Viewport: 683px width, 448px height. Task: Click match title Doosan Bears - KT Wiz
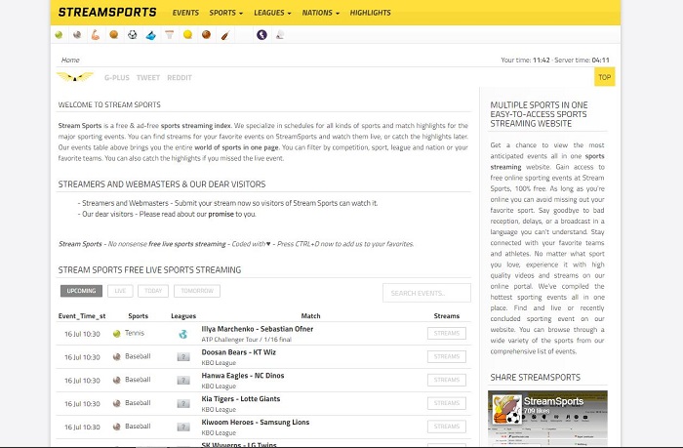coord(238,352)
